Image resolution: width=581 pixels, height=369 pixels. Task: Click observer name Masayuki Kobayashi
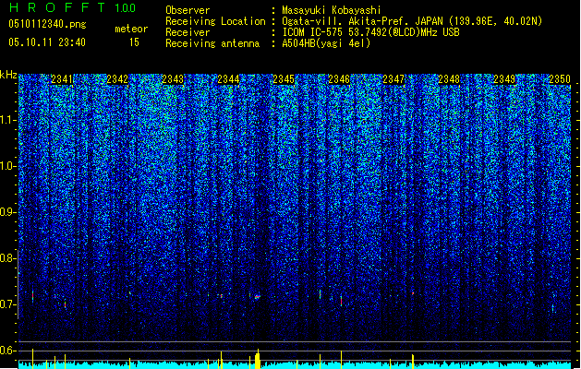point(332,10)
